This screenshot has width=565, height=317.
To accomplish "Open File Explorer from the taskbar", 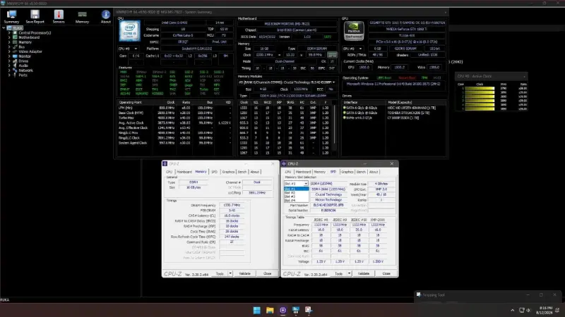I will coord(270,310).
